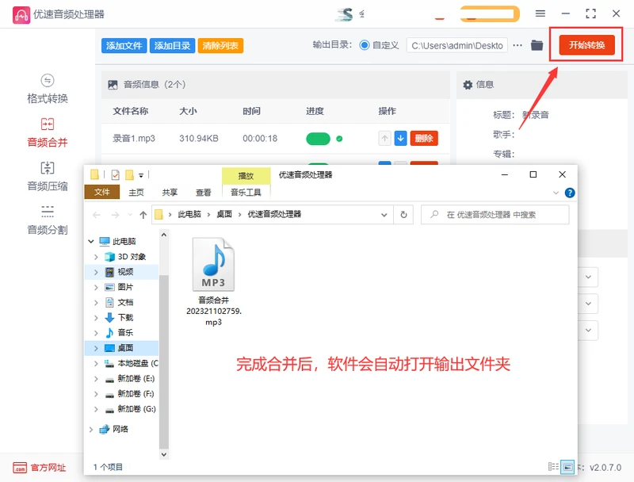Switch Explorer to large icons view

click(x=567, y=467)
